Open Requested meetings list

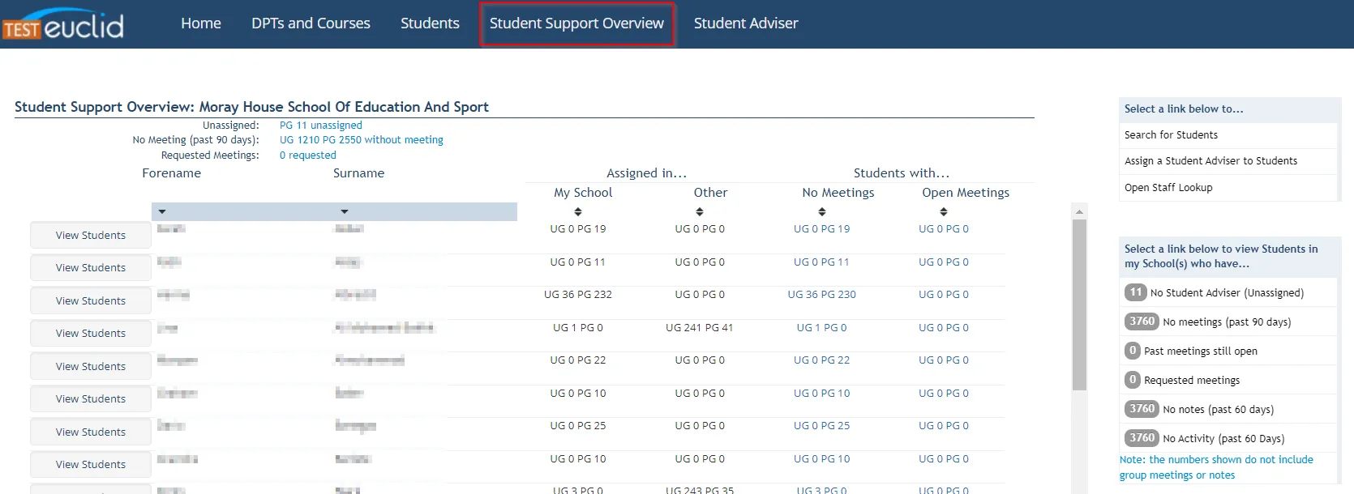click(1192, 381)
